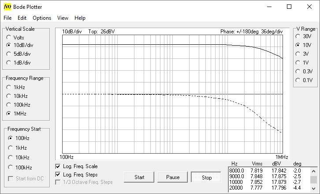Click the Top: 26dBV label
Viewport: 320px width, 194px height.
point(101,32)
